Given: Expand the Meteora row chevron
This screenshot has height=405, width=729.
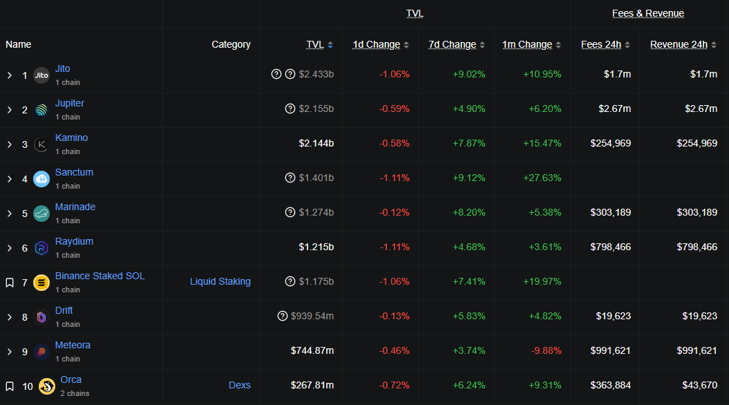Looking at the screenshot, I should 10,352.
